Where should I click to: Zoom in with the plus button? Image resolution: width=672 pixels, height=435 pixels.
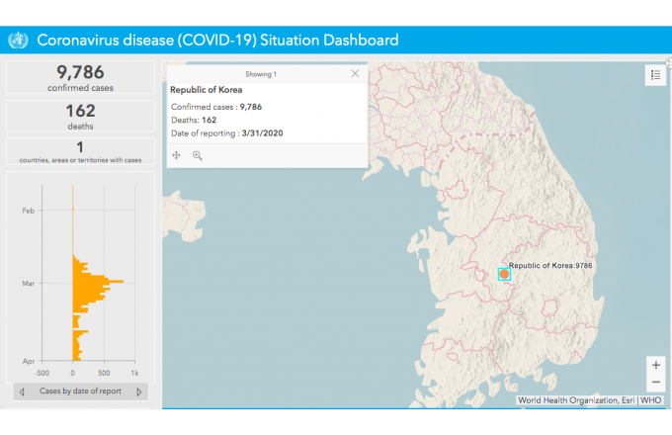pos(656,365)
